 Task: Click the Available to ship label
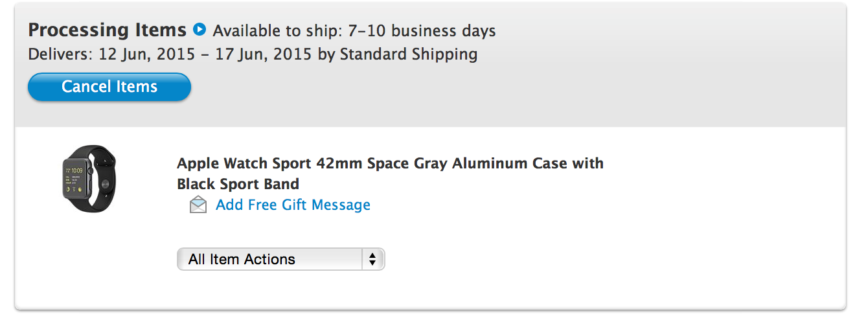point(280,30)
